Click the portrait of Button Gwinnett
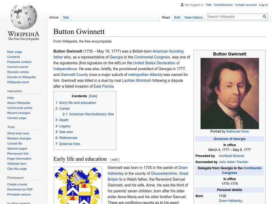Image resolution: width=272 pixels, height=204 pixels. 230,93
